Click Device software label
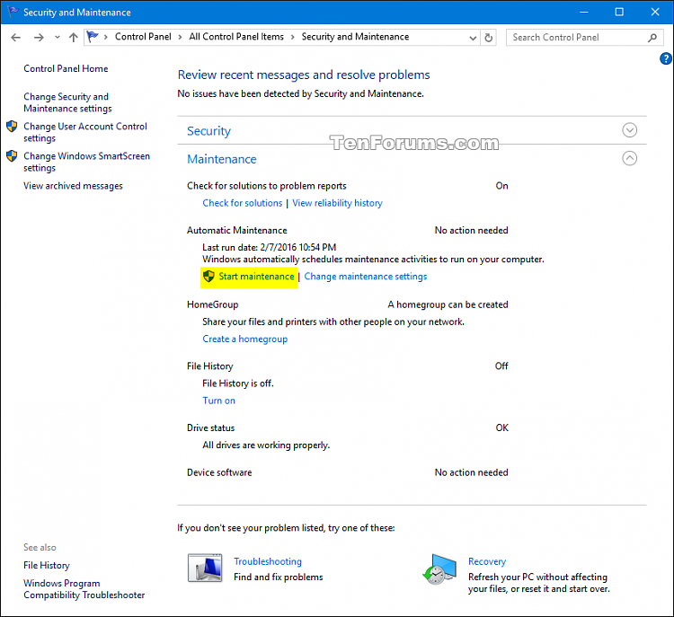 (x=219, y=472)
